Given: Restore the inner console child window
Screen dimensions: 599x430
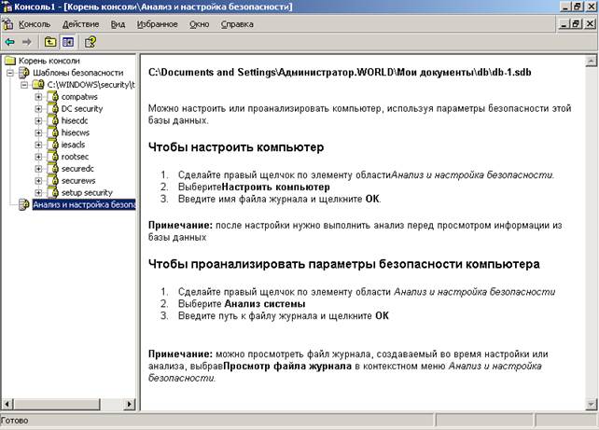Looking at the screenshot, I should [x=576, y=23].
